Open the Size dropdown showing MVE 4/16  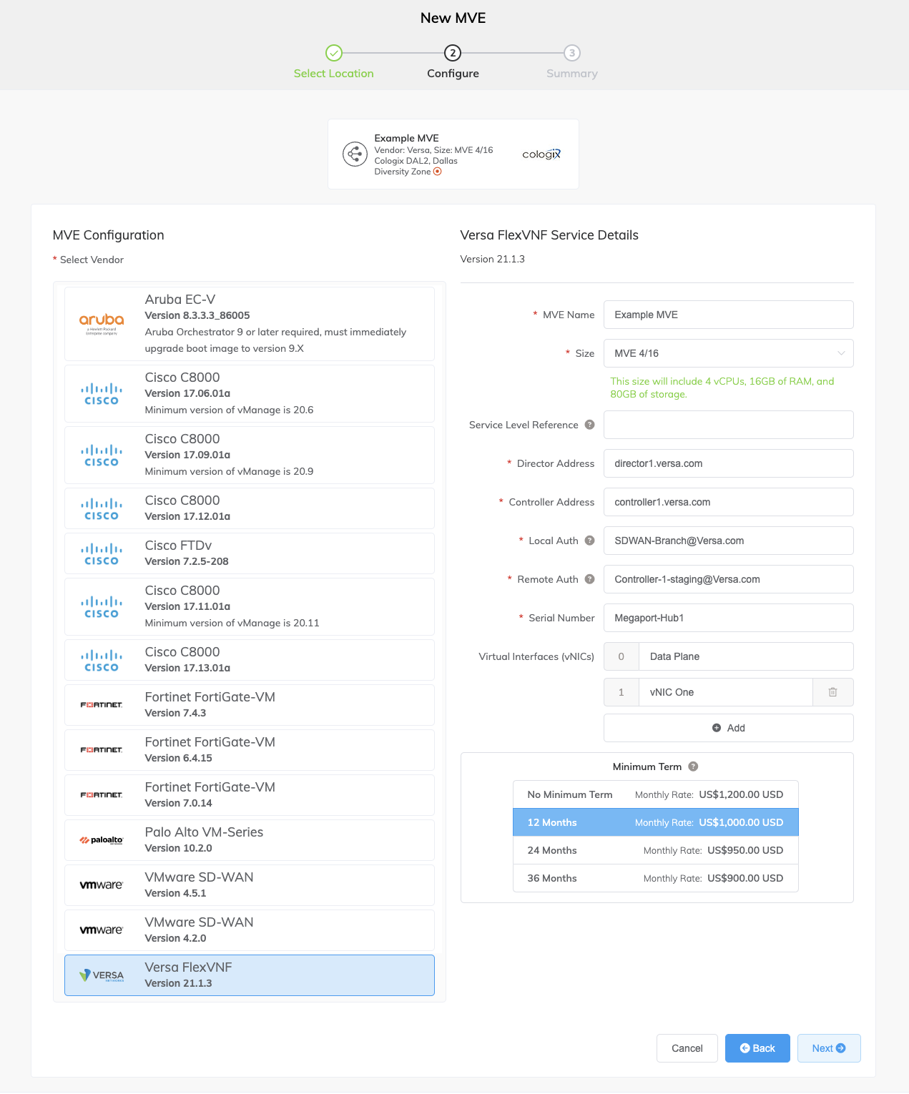point(728,353)
